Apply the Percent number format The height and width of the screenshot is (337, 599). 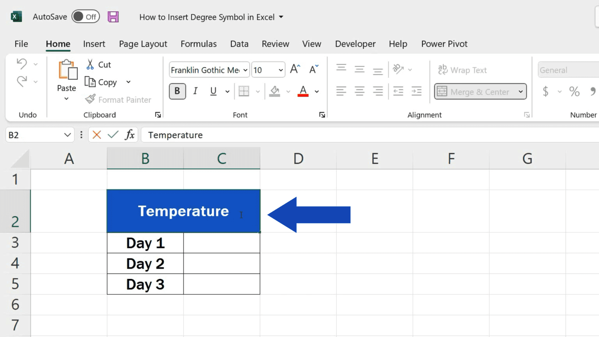tap(575, 92)
